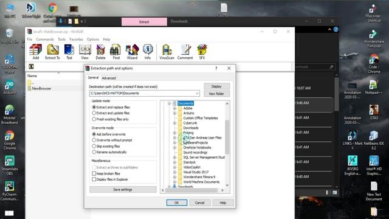Expand the World Machine Documents node

(174, 182)
